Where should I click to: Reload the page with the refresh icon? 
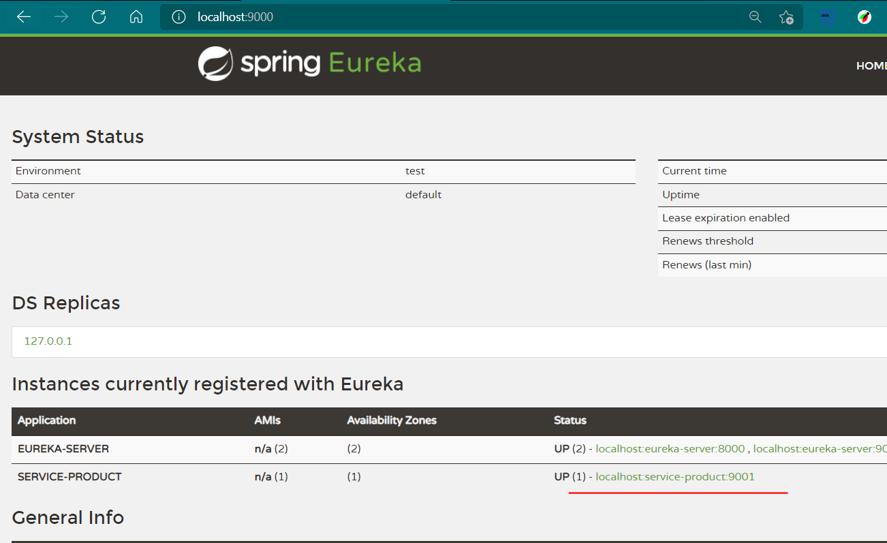[x=99, y=17]
